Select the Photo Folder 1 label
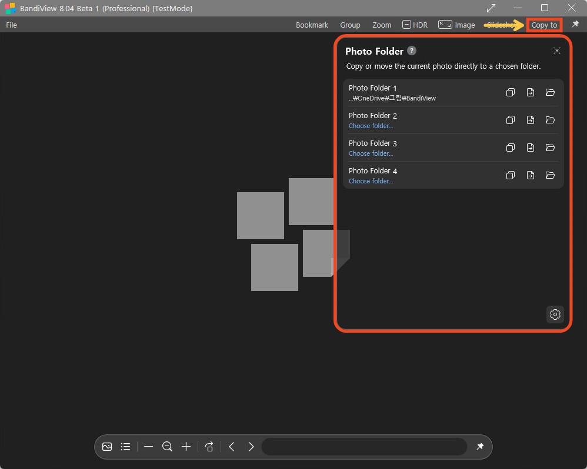 372,88
